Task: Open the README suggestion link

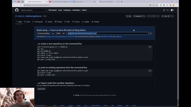Action: (x=104, y=37)
